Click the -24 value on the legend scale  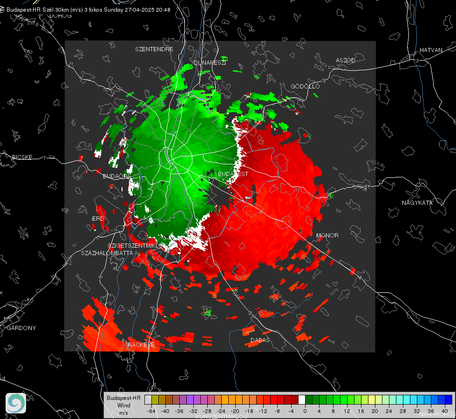pos(221,411)
